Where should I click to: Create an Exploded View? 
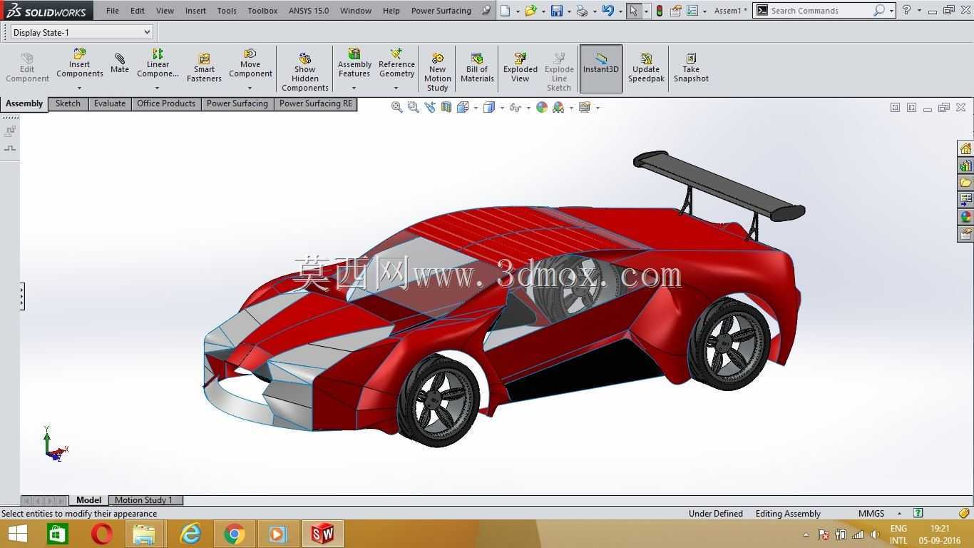point(521,68)
